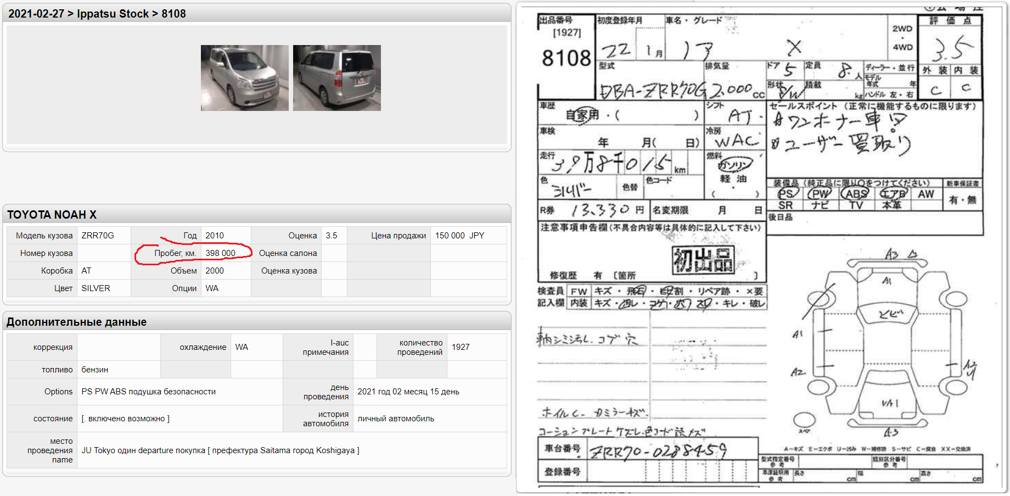The height and width of the screenshot is (496, 1010).
Task: Click the 'количество проведений' label
Action: point(420,347)
